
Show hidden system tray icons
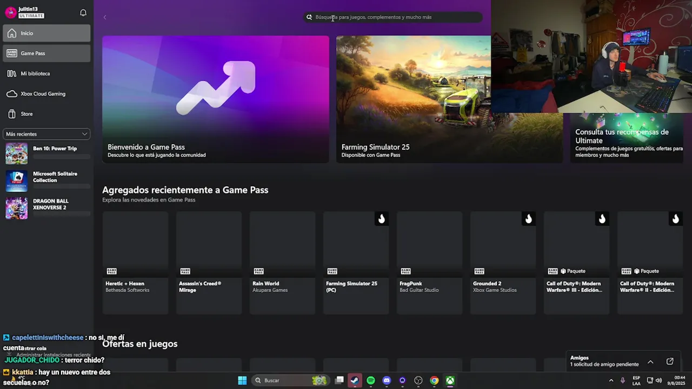[611, 380]
